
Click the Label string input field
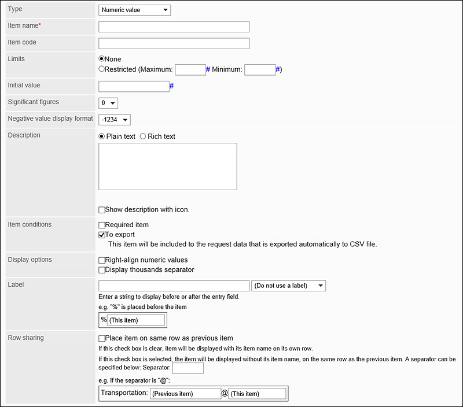click(x=174, y=286)
